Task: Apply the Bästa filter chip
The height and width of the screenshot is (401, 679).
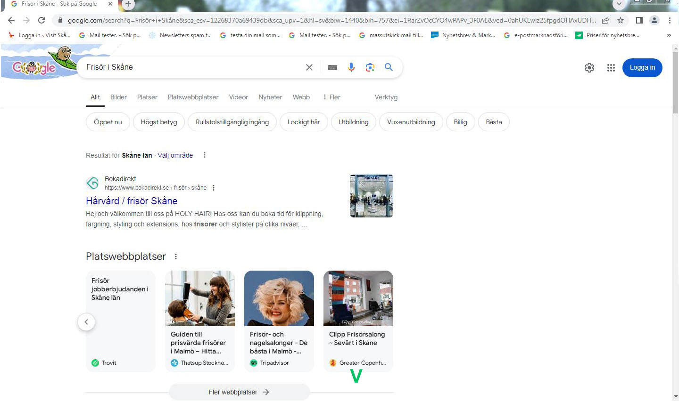Action: click(x=494, y=122)
